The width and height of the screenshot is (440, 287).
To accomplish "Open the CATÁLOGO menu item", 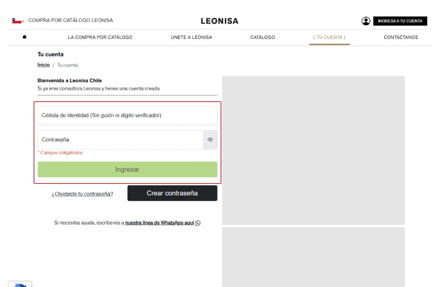I will pos(263,37).
